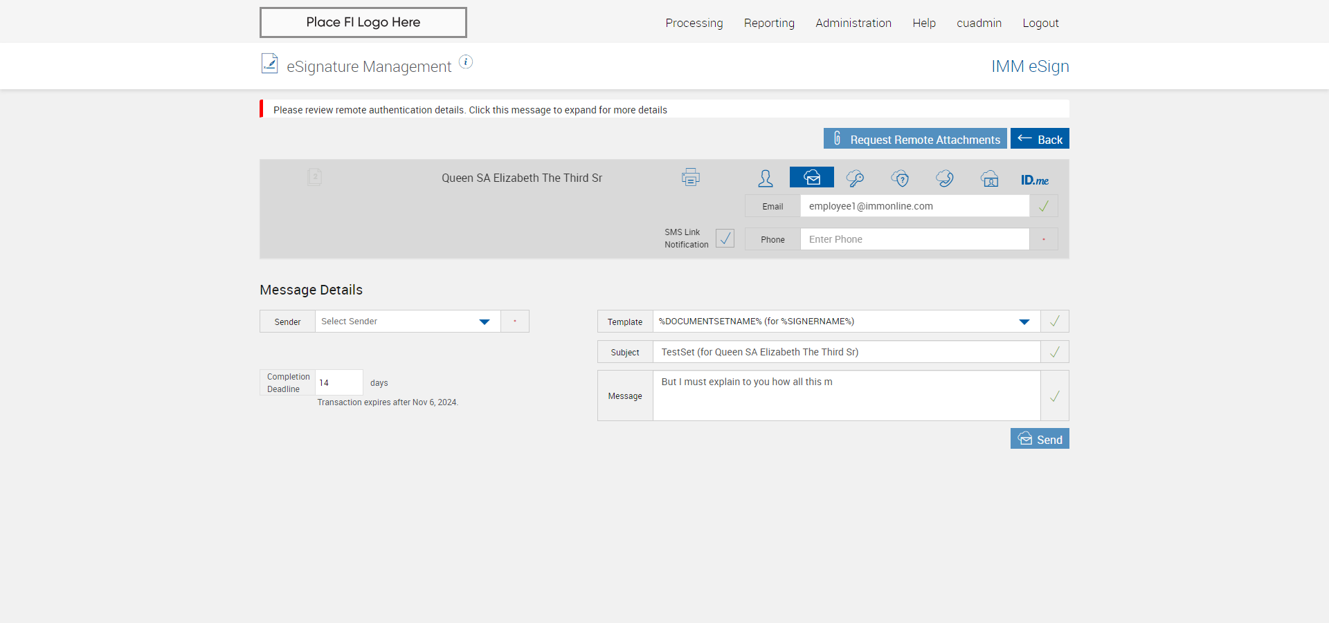Click the signer name Queen SA Elizabeth The Third Sr
Screen dimensions: 1329x623
(x=522, y=178)
